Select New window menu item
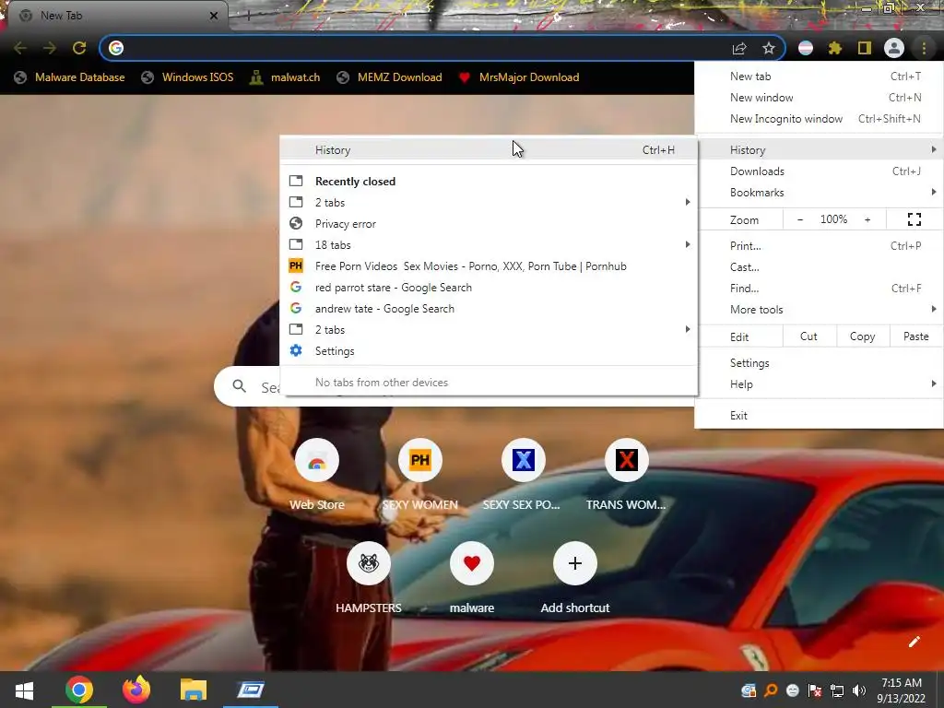 pyautogui.click(x=819, y=98)
